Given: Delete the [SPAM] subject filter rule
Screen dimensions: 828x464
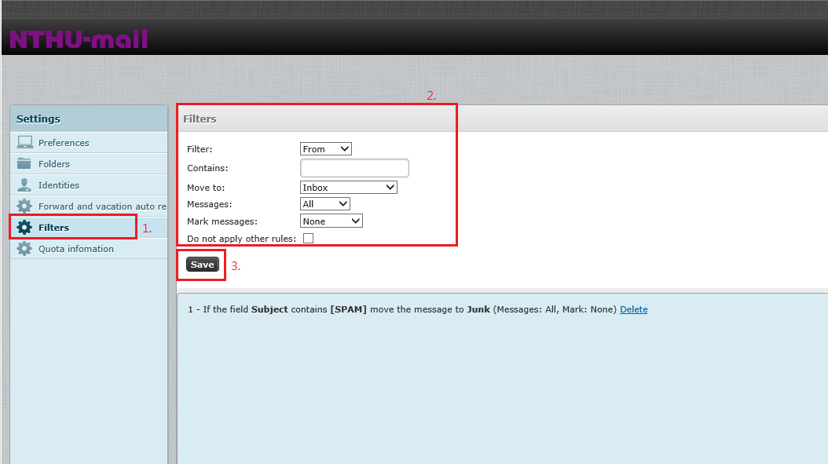Looking at the screenshot, I should click(x=633, y=309).
